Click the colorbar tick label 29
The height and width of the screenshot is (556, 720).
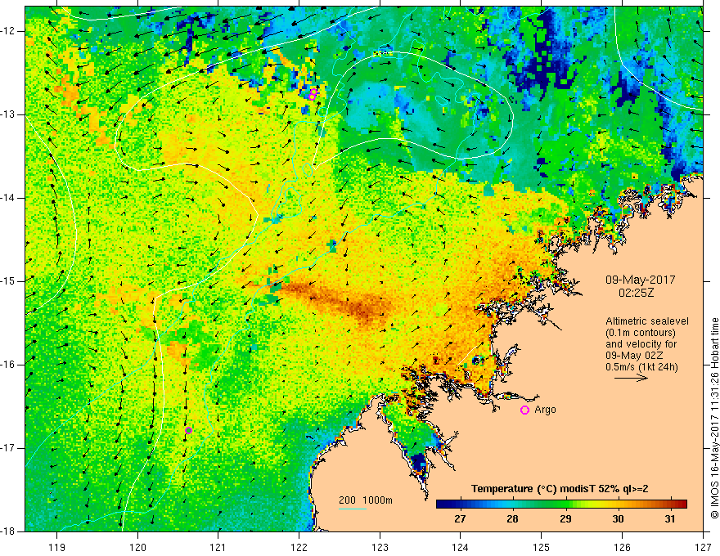pyautogui.click(x=565, y=519)
